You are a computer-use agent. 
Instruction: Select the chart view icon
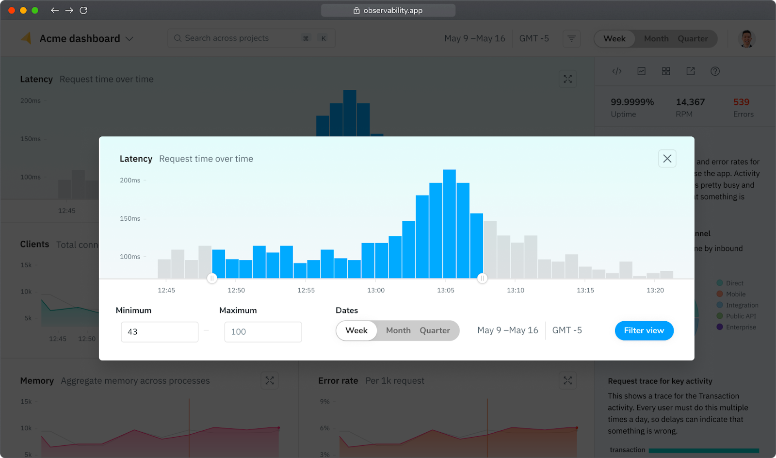coord(641,71)
